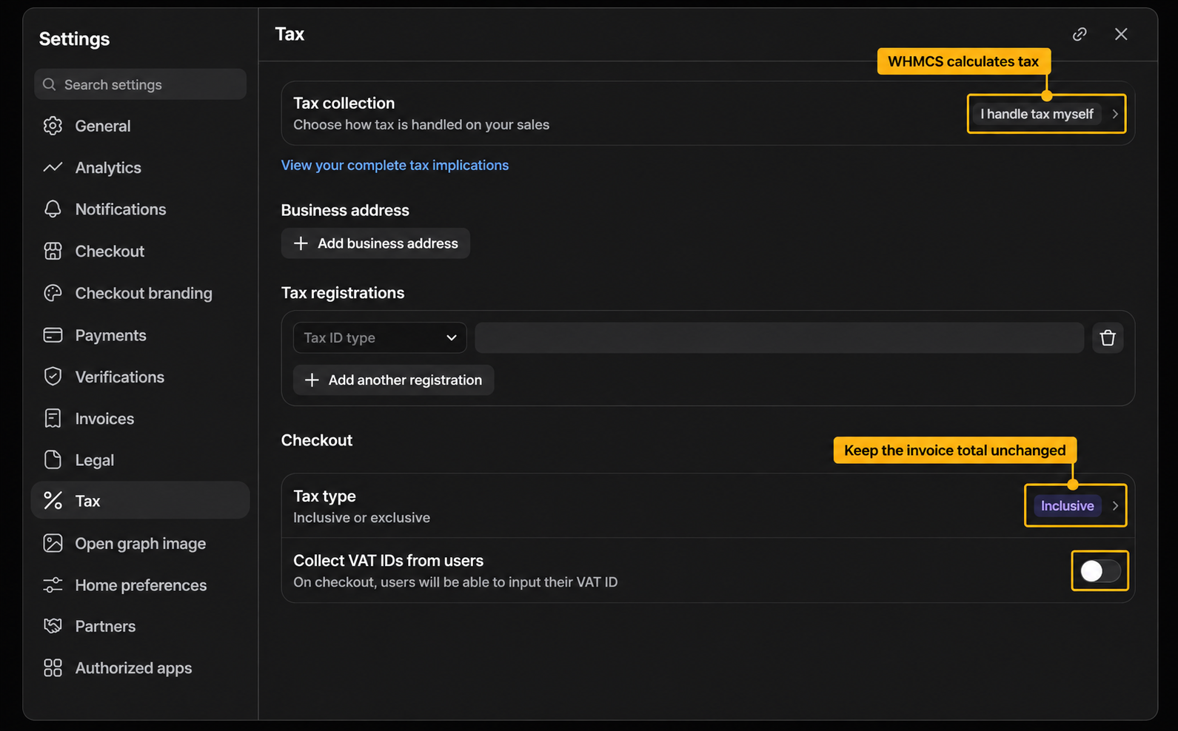
Task: Open Home preferences settings
Action: (141, 585)
